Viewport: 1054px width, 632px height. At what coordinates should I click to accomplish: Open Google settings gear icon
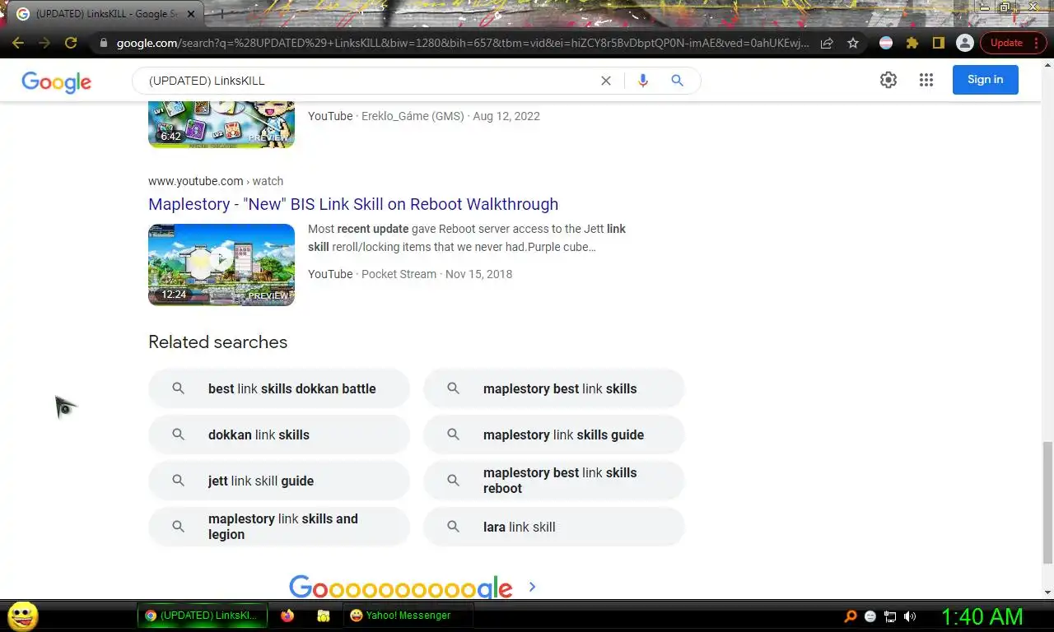[888, 80]
